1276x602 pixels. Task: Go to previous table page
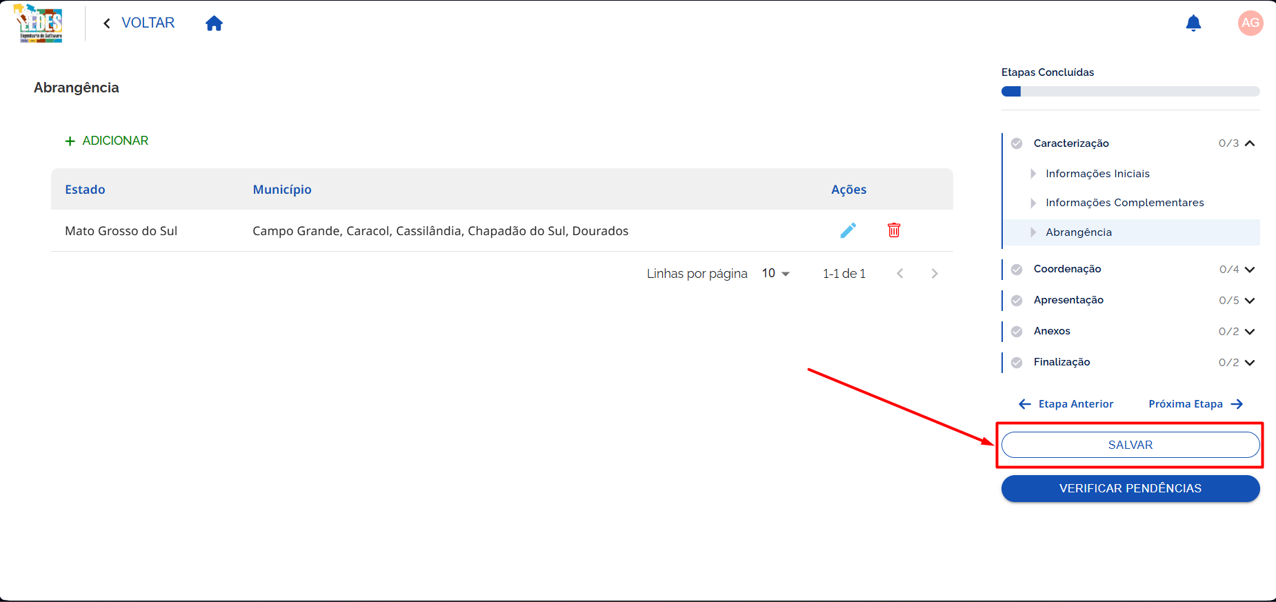pos(899,274)
